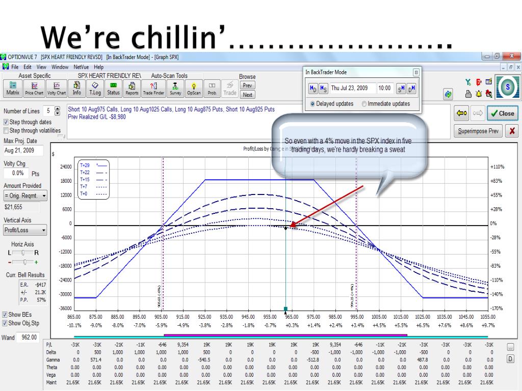Decrease Number of Lines with down arrow
The height and width of the screenshot is (391, 522).
click(x=57, y=113)
